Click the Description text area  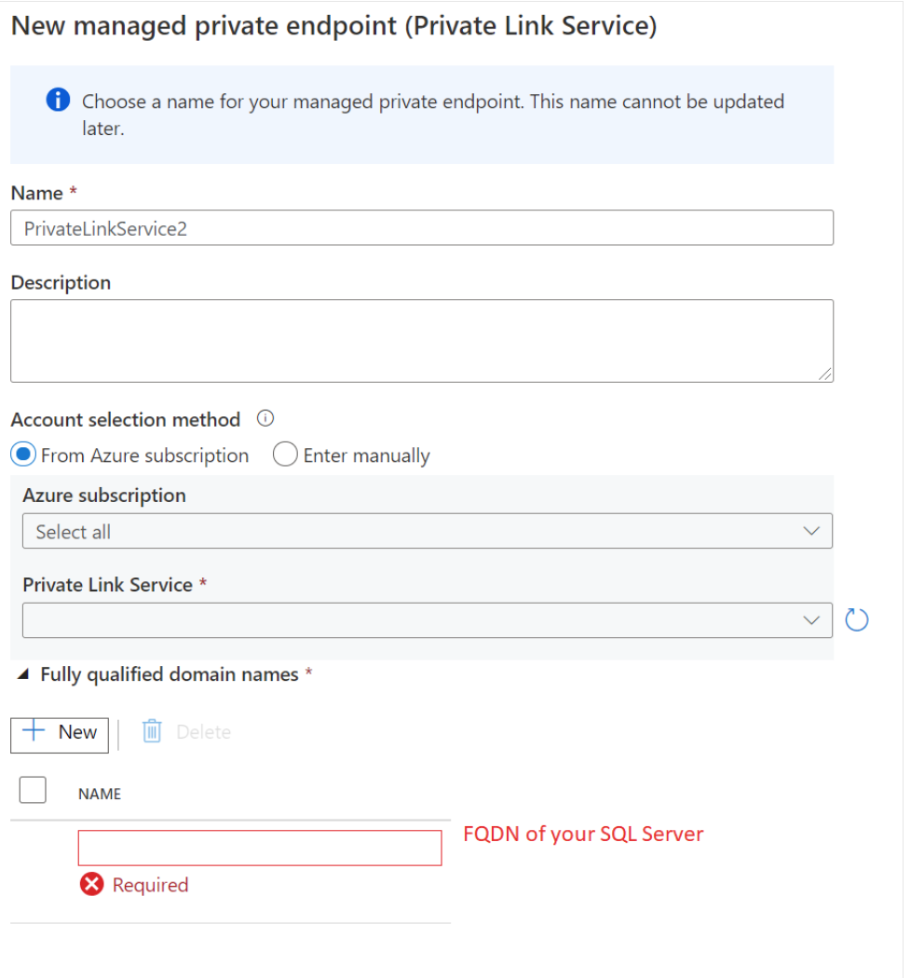pyautogui.click(x=422, y=341)
